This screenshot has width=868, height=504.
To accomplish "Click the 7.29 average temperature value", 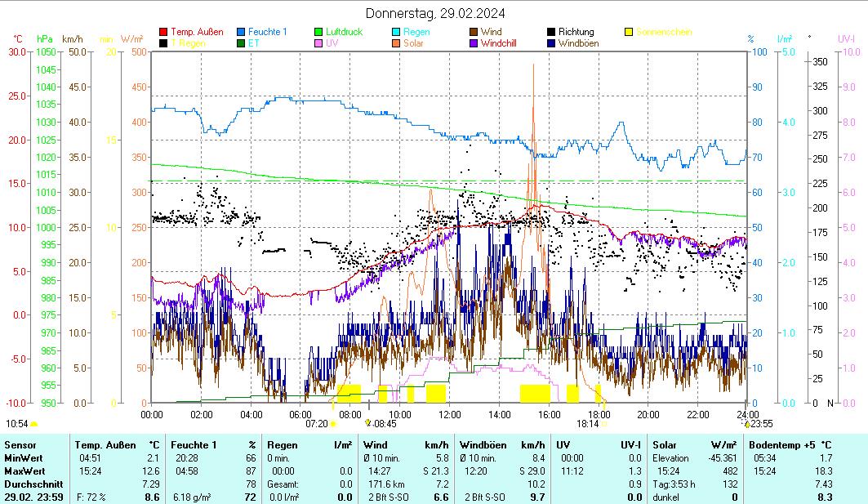I will 151,484.
